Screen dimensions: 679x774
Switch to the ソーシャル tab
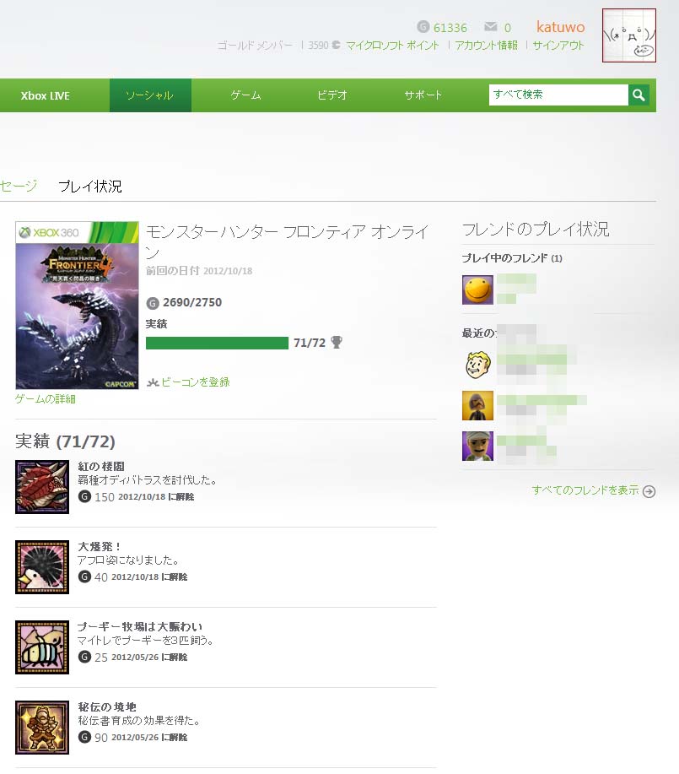pyautogui.click(x=150, y=95)
